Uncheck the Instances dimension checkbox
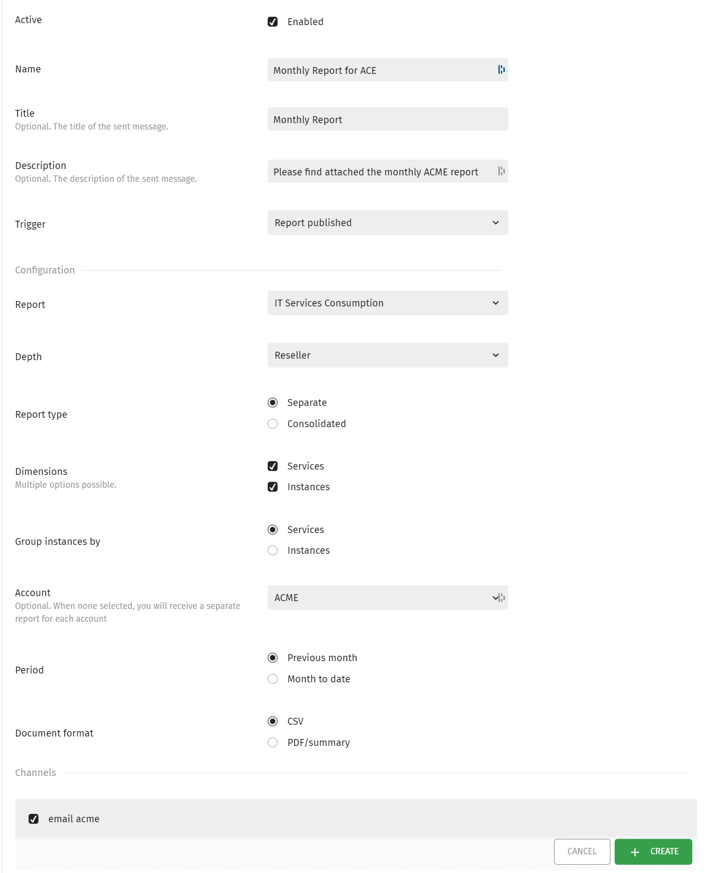 (273, 487)
